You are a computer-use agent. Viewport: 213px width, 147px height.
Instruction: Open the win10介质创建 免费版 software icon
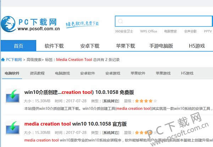click(12, 96)
